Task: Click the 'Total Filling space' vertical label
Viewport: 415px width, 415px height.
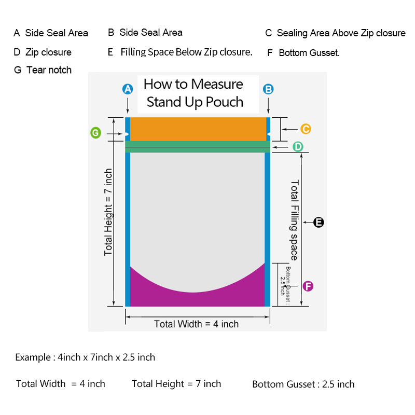Action: [295, 220]
